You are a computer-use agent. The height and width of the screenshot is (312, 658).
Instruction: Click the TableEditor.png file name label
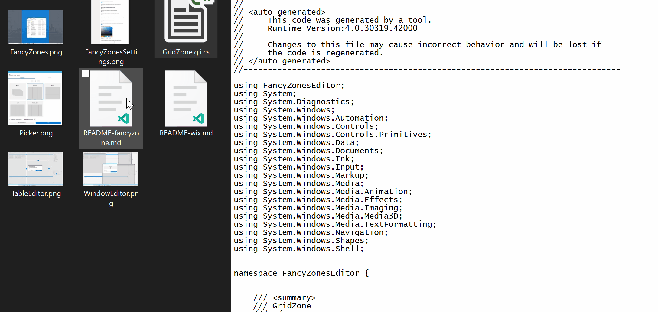(36, 193)
